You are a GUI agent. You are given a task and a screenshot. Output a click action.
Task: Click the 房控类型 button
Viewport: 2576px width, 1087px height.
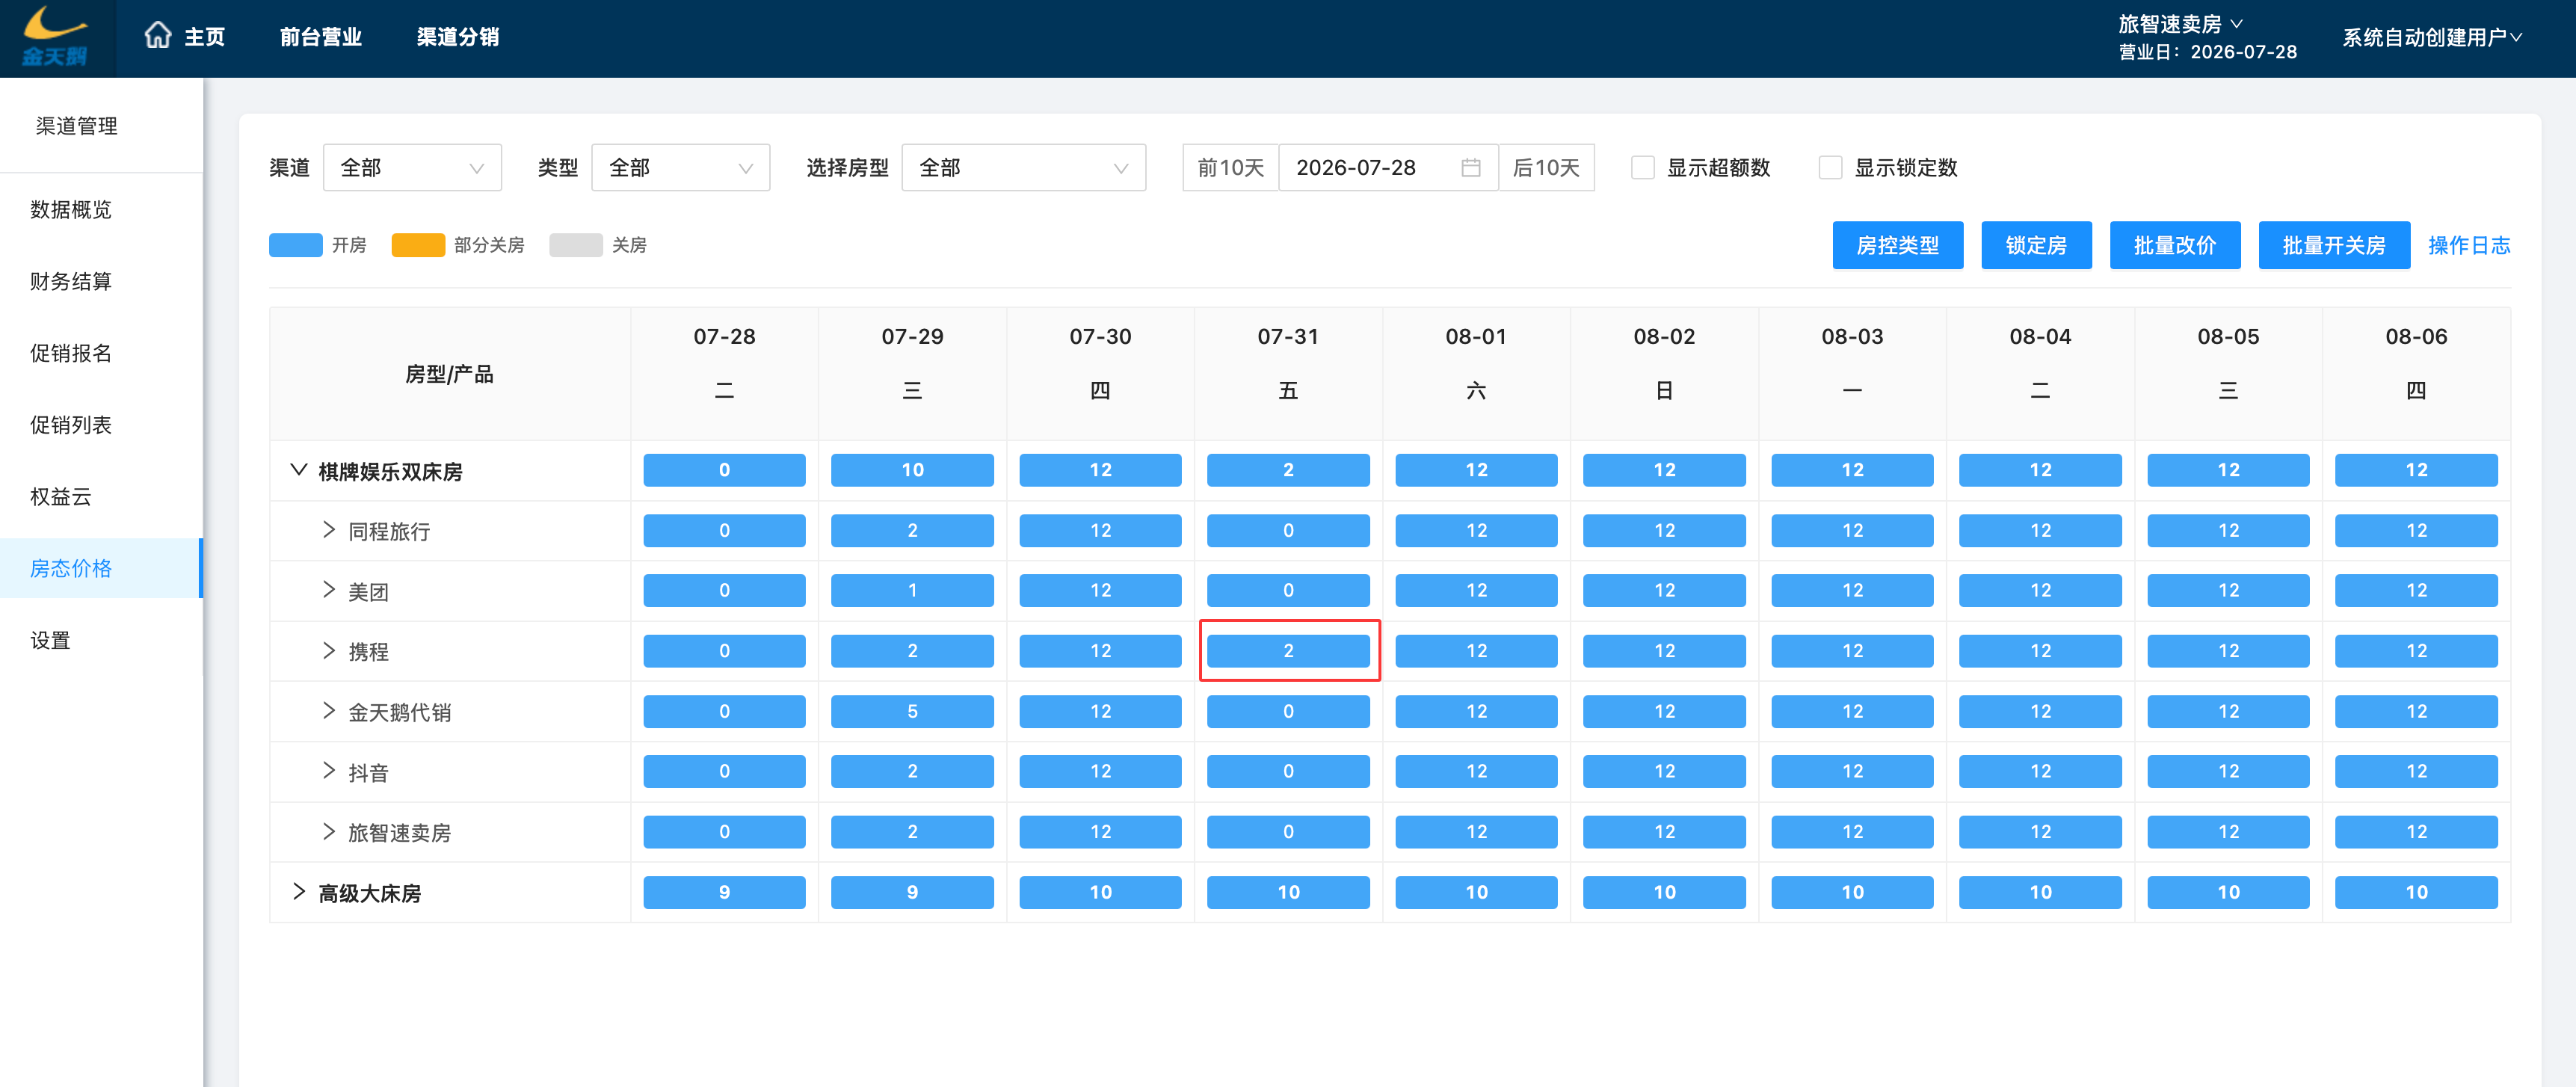pyautogui.click(x=1897, y=245)
